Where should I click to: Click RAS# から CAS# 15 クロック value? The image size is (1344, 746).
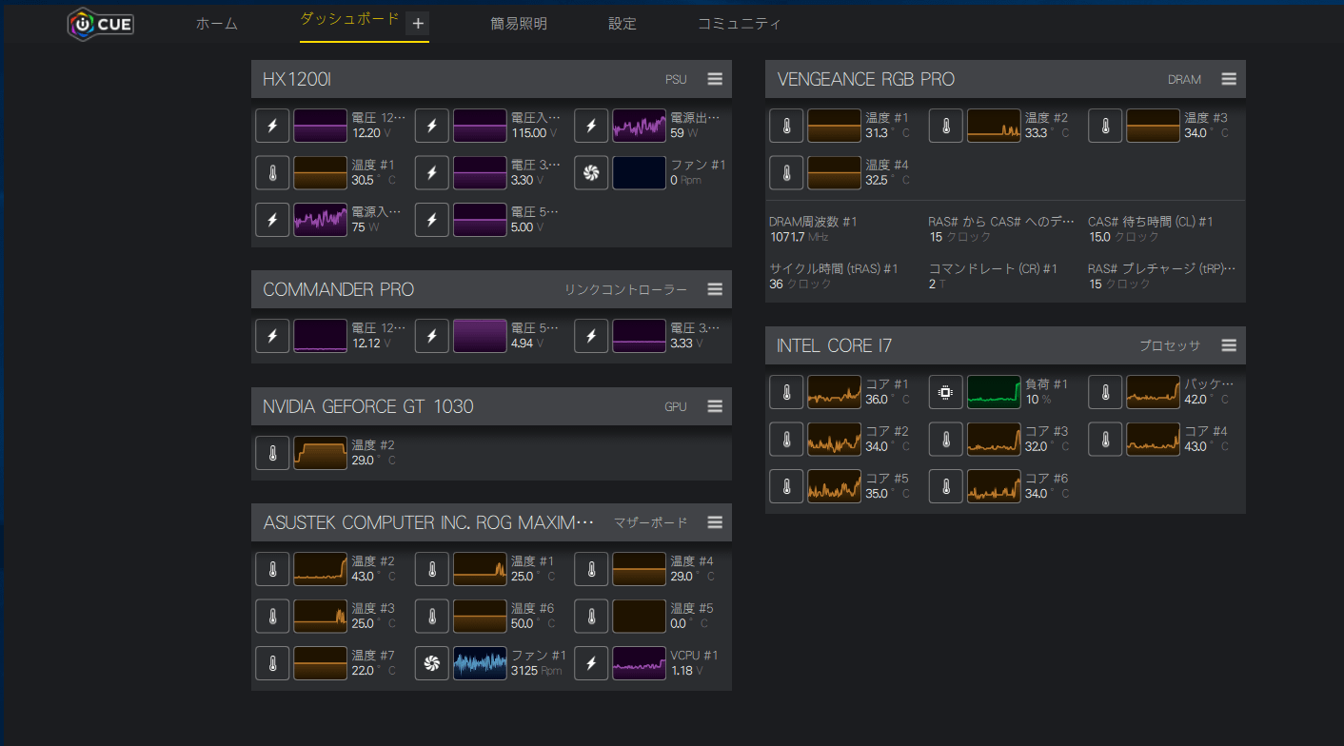tap(959, 236)
